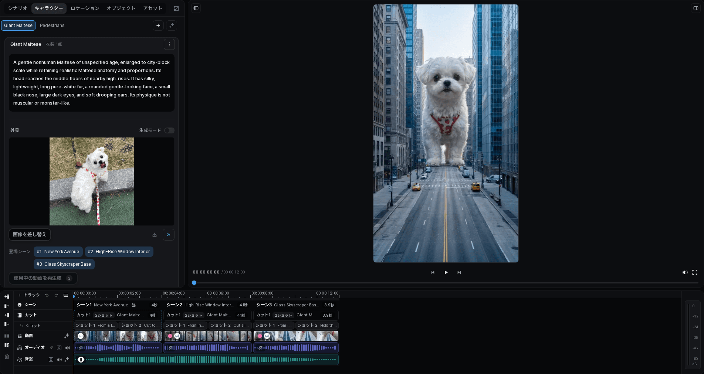Open keyboard shortcuts icon in the timeline toolbar
The width and height of the screenshot is (704, 374).
pos(66,295)
